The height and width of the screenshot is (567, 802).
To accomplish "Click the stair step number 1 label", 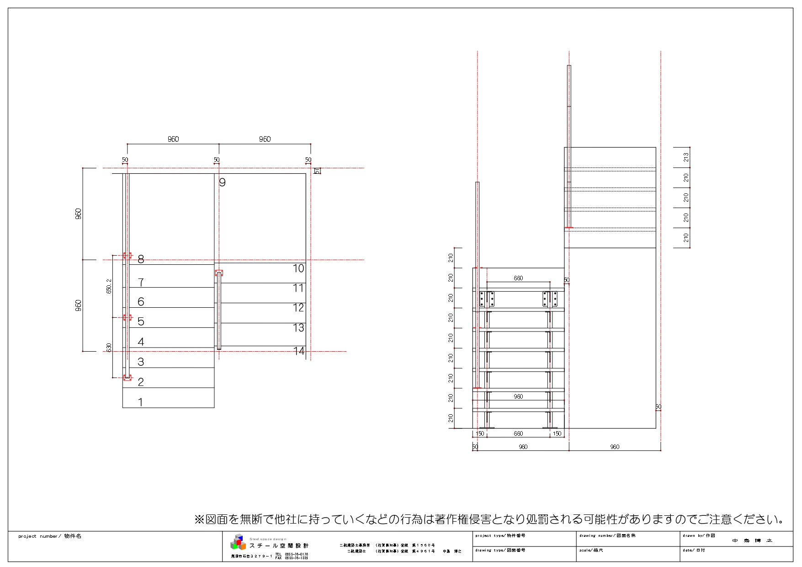I will [140, 402].
